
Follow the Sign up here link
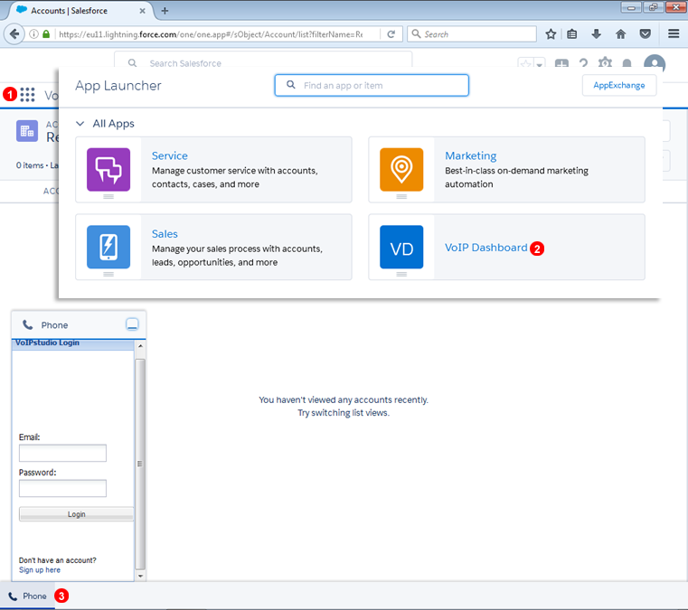click(40, 569)
